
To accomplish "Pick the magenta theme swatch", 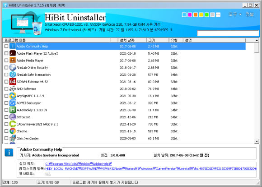I will point(190,15).
